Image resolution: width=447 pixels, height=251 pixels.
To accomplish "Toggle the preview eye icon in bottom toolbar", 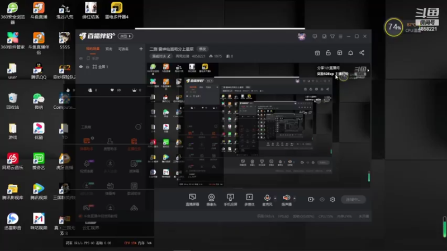I will point(322,200).
